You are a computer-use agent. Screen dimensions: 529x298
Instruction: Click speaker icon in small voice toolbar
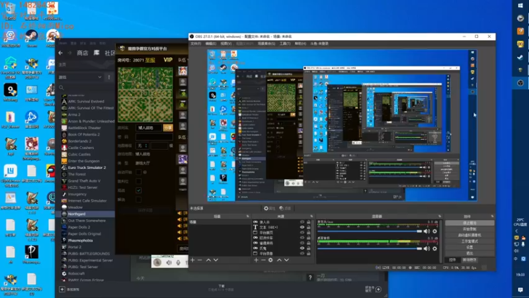(x=169, y=262)
